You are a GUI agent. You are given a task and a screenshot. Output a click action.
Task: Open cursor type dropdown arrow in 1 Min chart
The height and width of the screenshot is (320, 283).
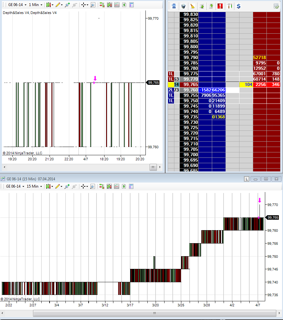point(87,5)
